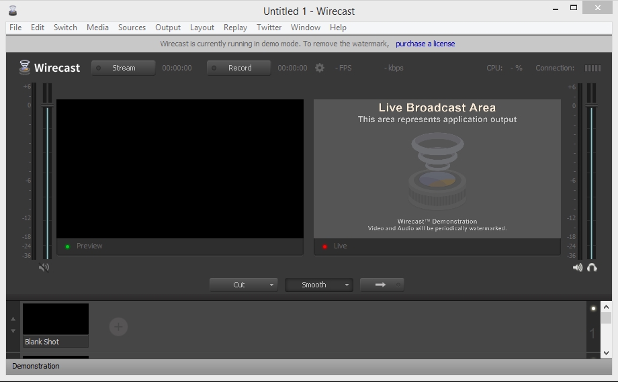Click the CPU usage readout
This screenshot has height=382, width=618.
pos(504,68)
